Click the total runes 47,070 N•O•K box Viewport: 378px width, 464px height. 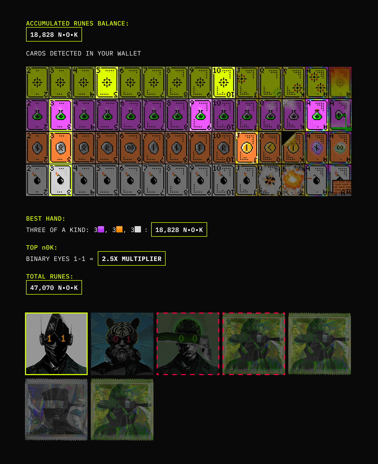54,288
